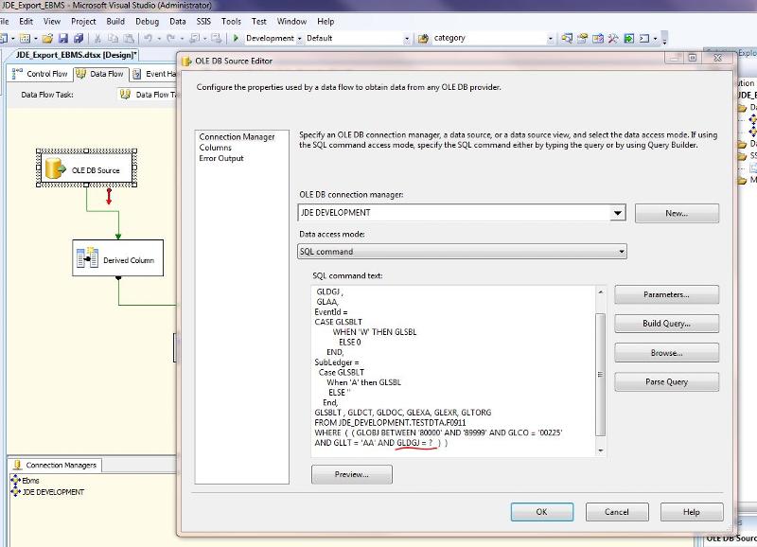Start debugging with green play icon
The height and width of the screenshot is (547, 757).
click(236, 38)
